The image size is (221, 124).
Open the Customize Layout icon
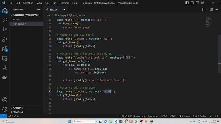tap(203, 3)
